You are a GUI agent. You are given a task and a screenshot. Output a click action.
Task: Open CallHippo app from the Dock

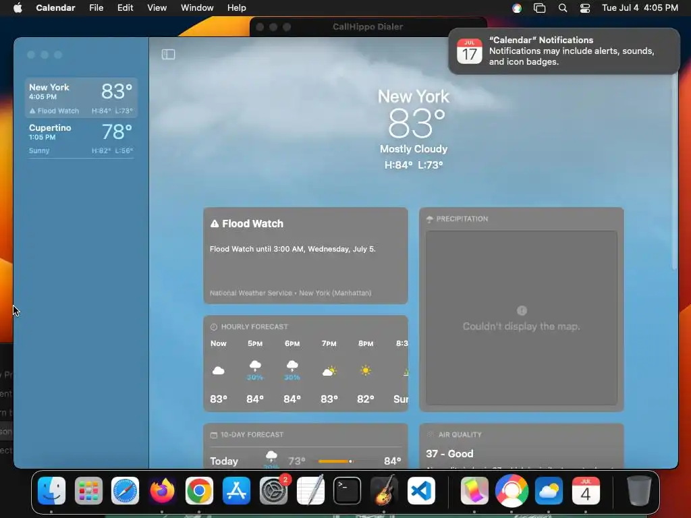(x=512, y=490)
